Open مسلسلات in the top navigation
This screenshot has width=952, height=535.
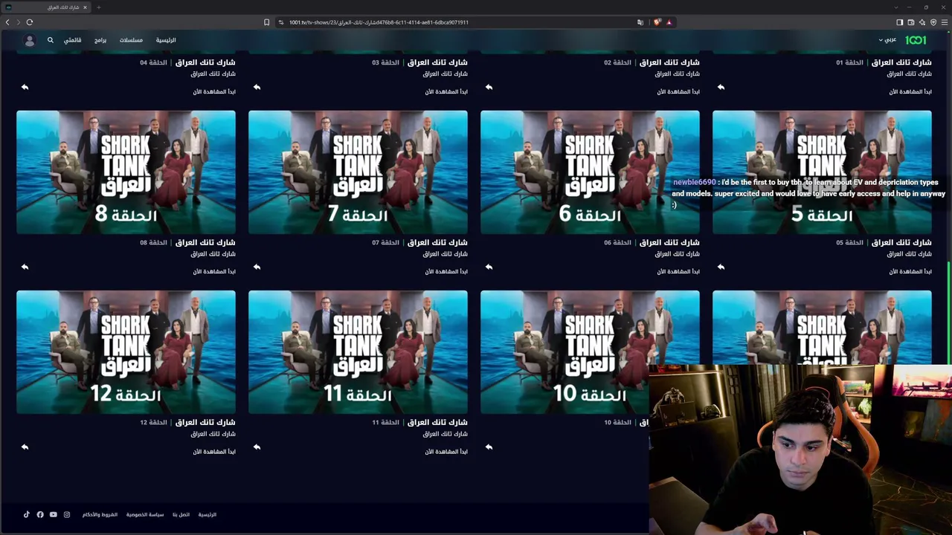click(131, 40)
